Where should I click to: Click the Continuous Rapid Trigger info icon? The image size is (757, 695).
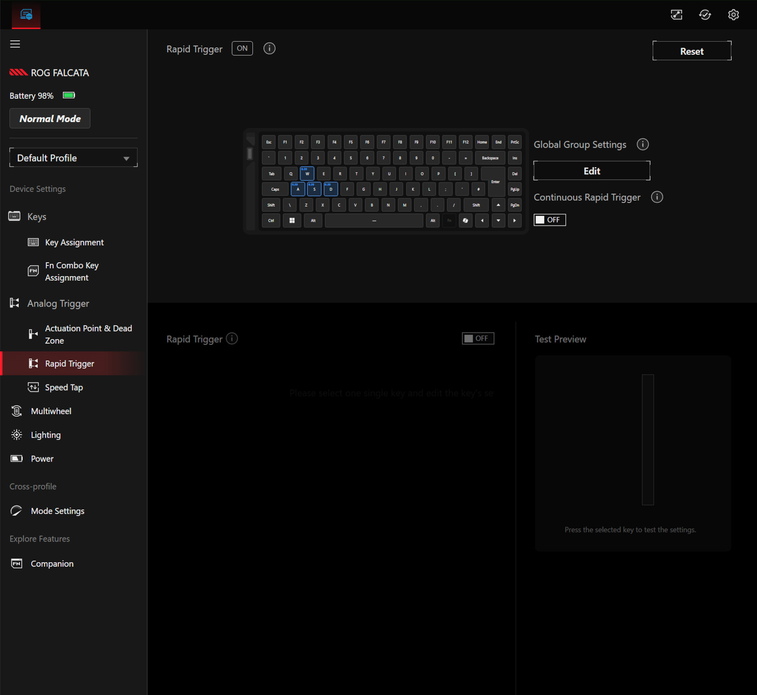click(x=657, y=197)
